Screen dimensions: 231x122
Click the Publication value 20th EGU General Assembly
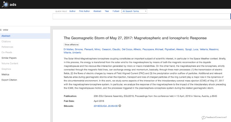(155, 96)
